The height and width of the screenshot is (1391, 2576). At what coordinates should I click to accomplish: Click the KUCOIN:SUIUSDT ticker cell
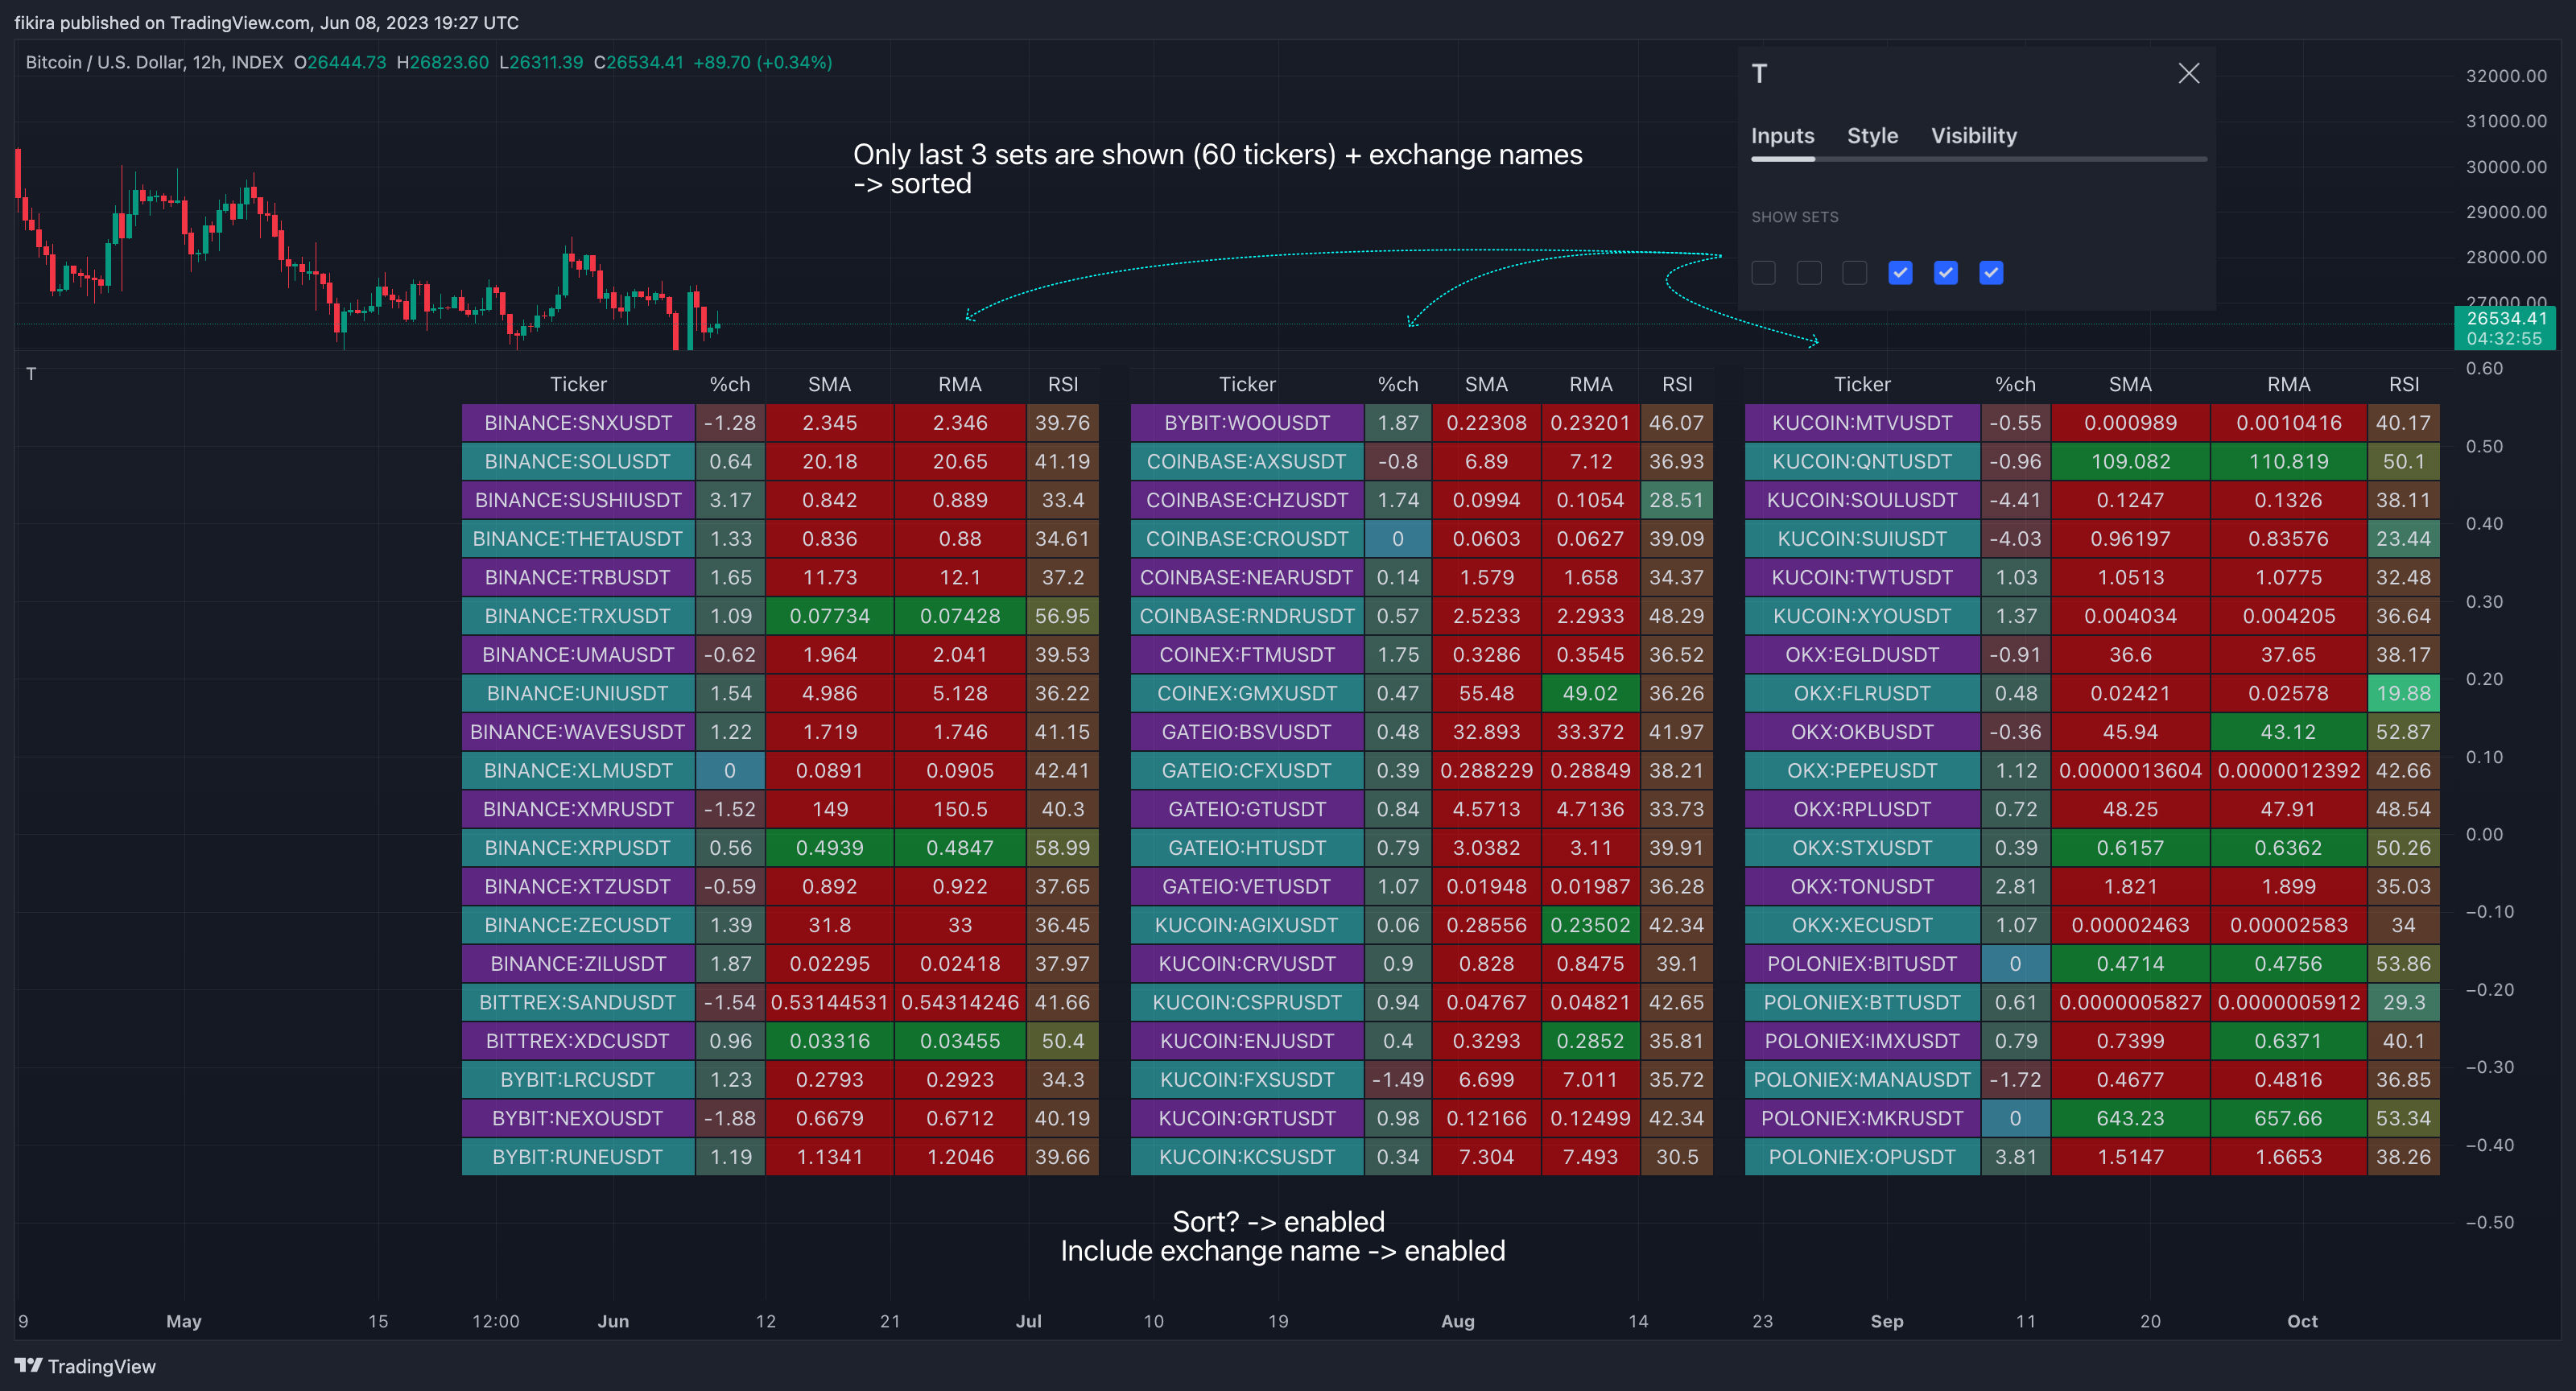point(1862,539)
